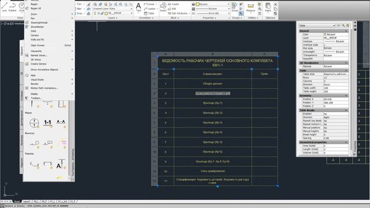This screenshot has width=370, height=208.
Task: Open the Unsaved Layer State dropdown
Action: pos(113,9)
